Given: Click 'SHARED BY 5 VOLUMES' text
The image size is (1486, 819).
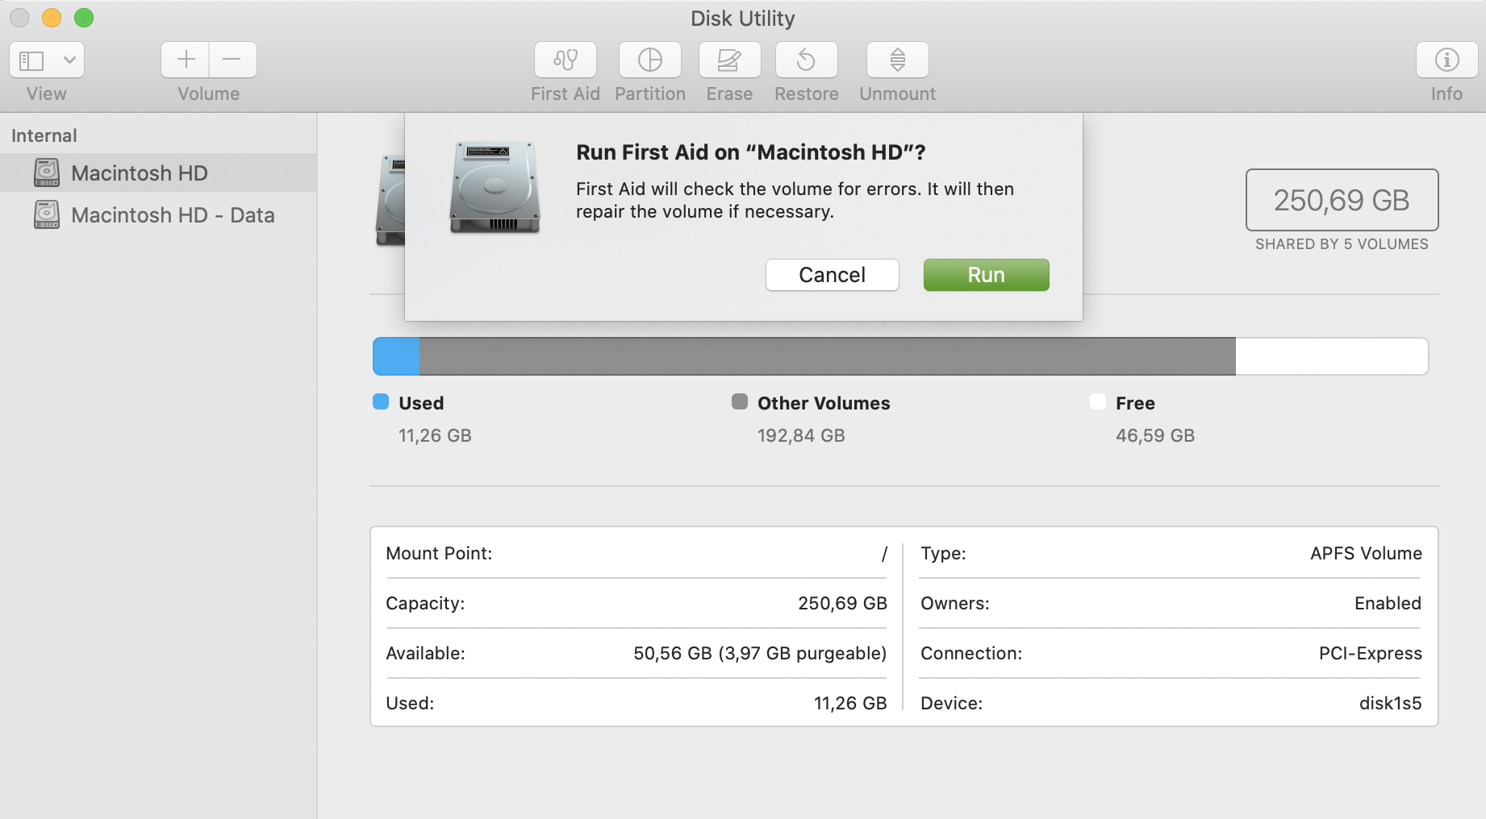Looking at the screenshot, I should pos(1342,244).
